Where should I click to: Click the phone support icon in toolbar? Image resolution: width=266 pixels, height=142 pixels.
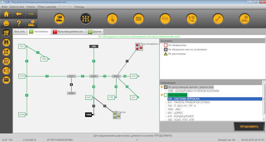point(191,19)
